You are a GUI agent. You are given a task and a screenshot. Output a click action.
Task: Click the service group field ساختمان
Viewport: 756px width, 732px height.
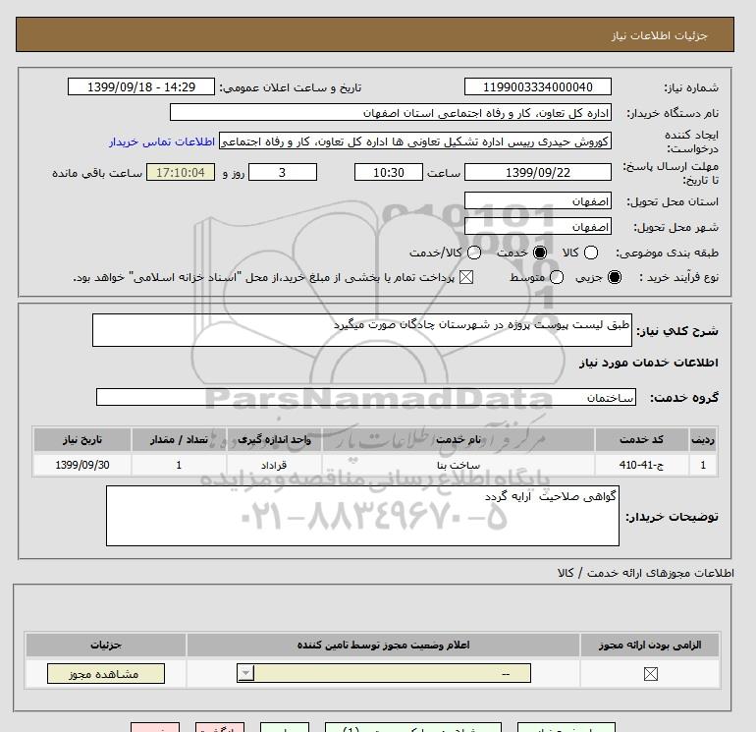pyautogui.click(x=366, y=397)
